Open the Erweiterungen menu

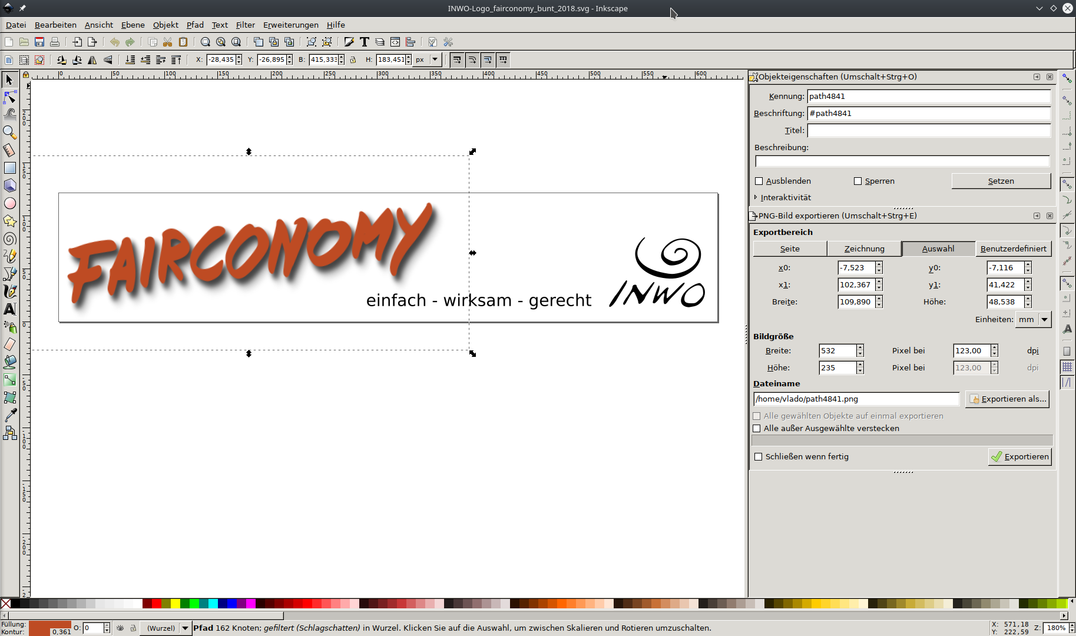(291, 25)
